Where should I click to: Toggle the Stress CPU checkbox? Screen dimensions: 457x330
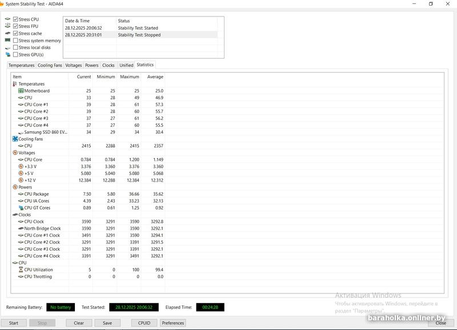click(15, 19)
